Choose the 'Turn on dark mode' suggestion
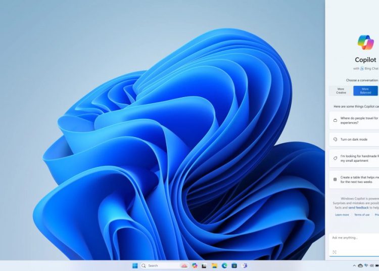This screenshot has height=271, width=379. pyautogui.click(x=354, y=140)
